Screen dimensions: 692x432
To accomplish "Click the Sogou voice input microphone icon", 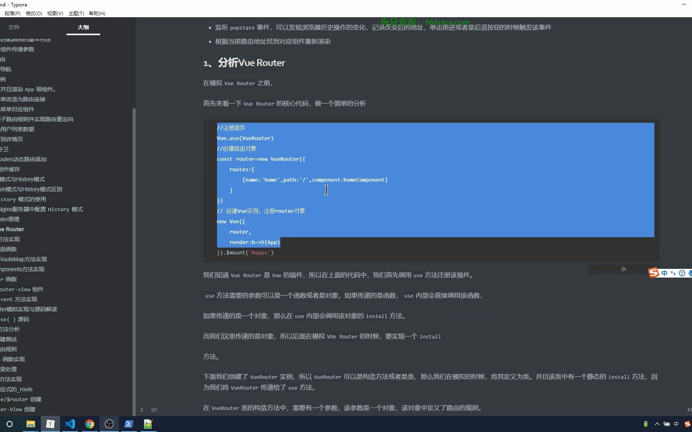I will pos(690,273).
